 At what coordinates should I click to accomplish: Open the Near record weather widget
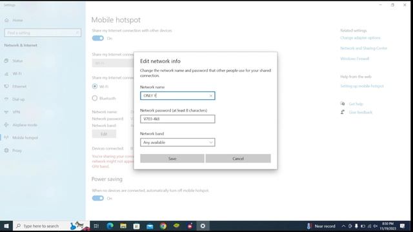click(x=321, y=226)
